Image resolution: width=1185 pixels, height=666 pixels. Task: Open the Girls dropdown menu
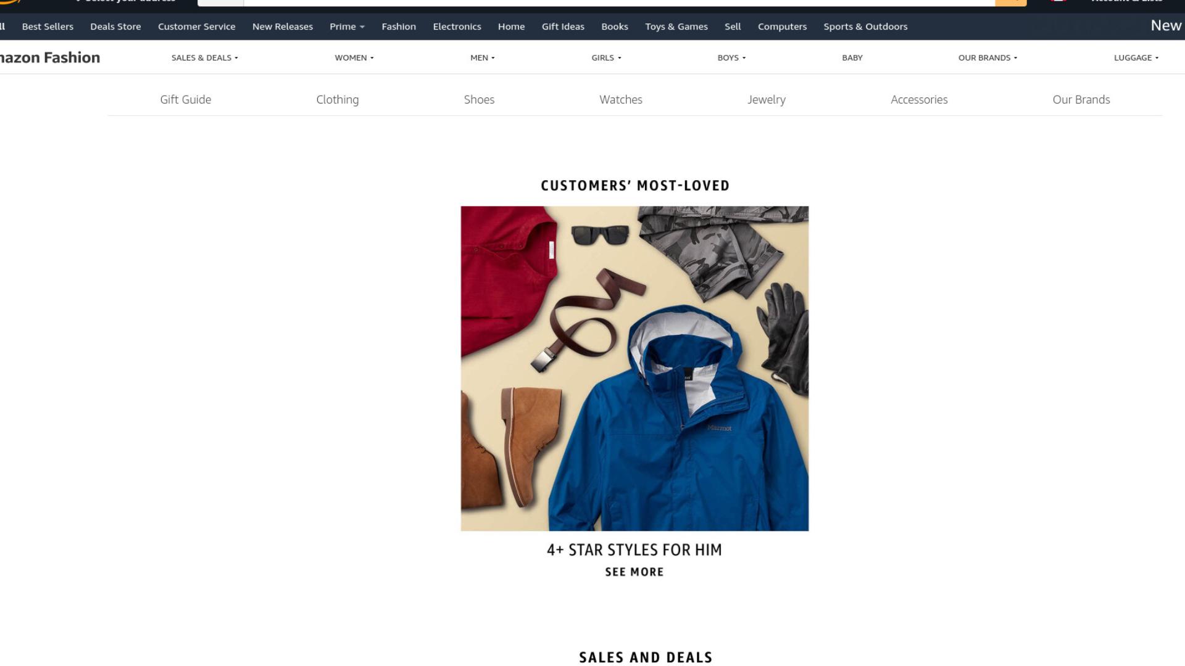(606, 57)
